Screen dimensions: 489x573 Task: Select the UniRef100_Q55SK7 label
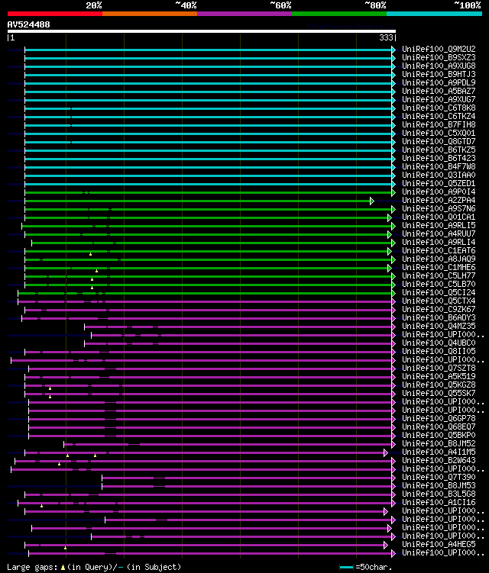click(439, 394)
